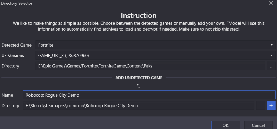The height and width of the screenshot is (129, 277).
Task: Cancel the directory selection
Action: point(258,125)
